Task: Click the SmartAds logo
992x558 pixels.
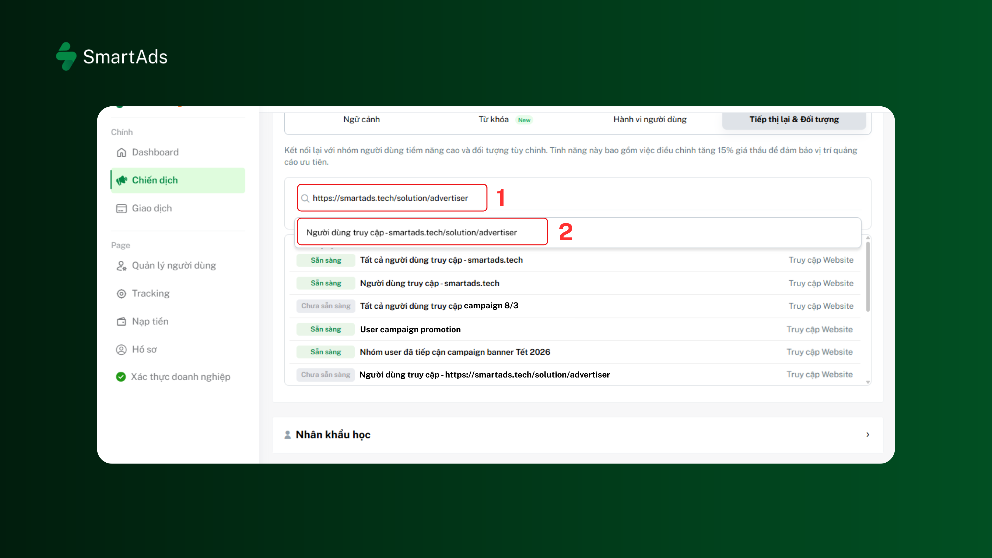Action: (x=112, y=56)
